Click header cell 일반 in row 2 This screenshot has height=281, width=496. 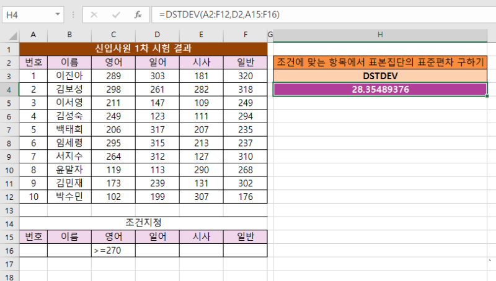pos(246,63)
